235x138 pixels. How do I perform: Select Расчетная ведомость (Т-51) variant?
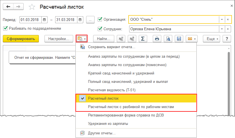coord(136,90)
